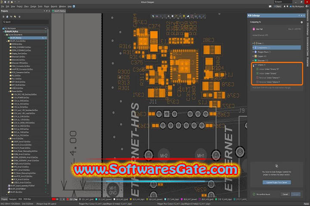Select Added Union "Unions 15" entry
This screenshot has height=206, width=310.
coord(267,69)
